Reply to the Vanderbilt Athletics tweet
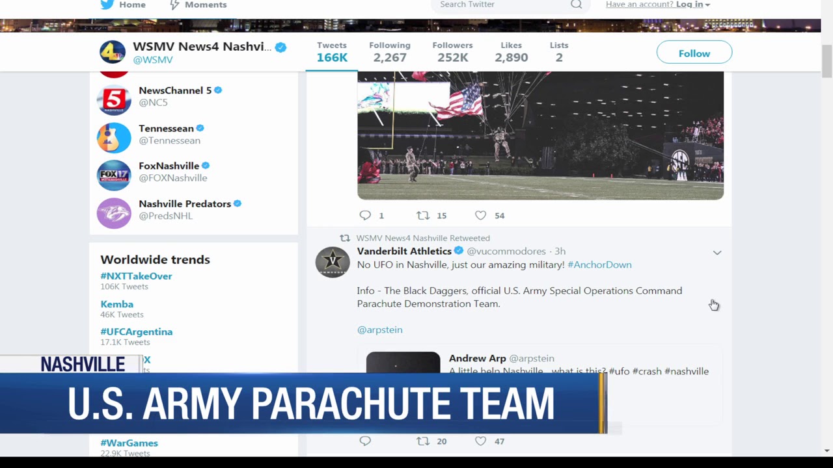The width and height of the screenshot is (833, 468). (365, 441)
